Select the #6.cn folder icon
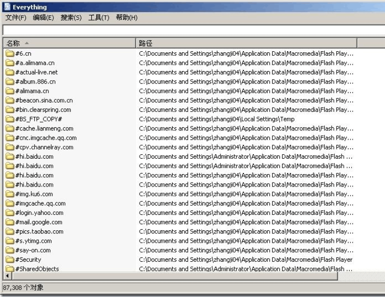Viewport: 385px width, 297px height. [x=10, y=53]
